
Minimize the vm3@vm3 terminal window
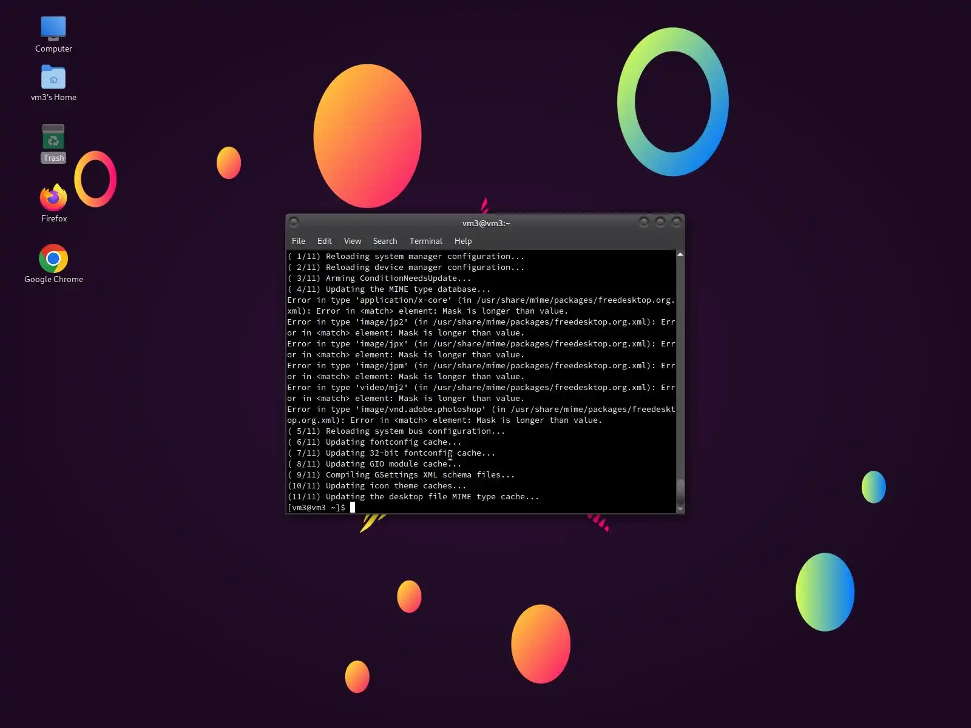tap(644, 223)
